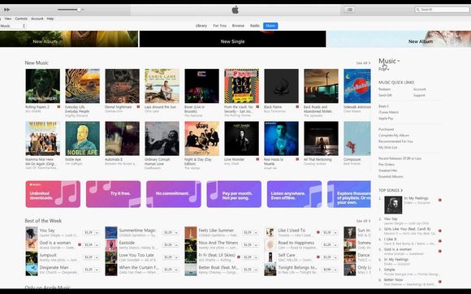Switch to the Browse tab
471x294 pixels.
click(x=238, y=26)
